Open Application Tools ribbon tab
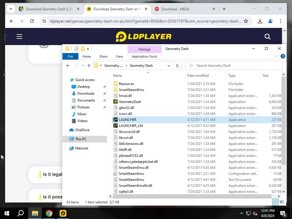292x219 pixels. pyautogui.click(x=144, y=56)
